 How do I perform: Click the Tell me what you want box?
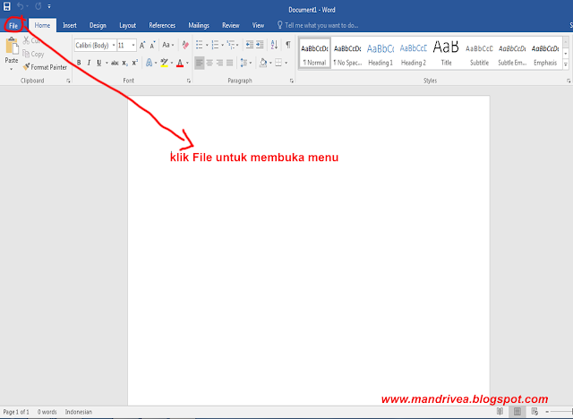point(318,25)
